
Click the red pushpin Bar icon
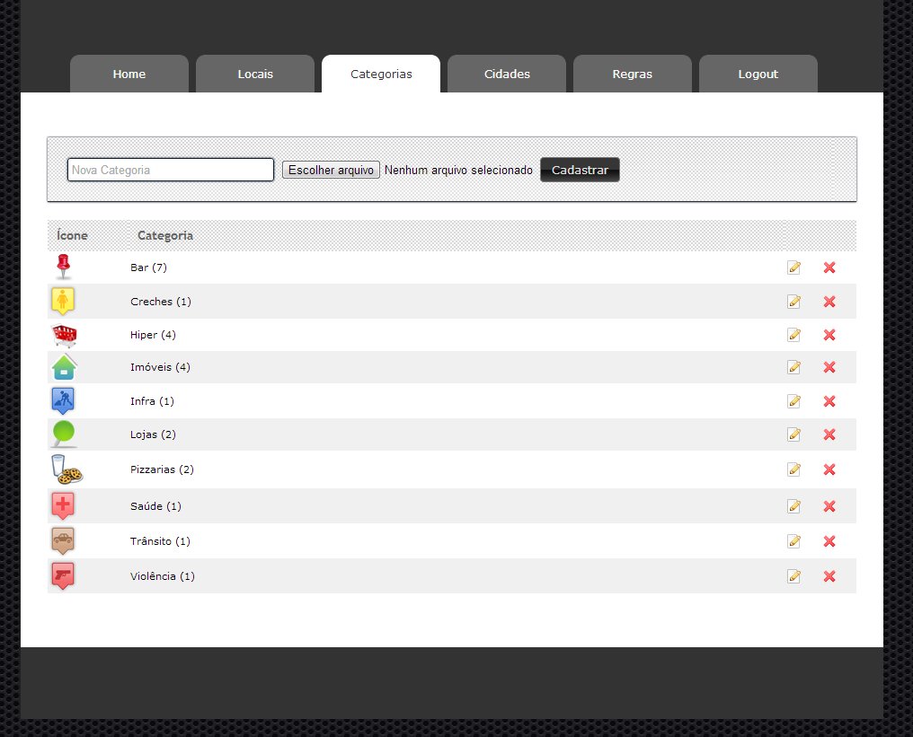pos(64,267)
